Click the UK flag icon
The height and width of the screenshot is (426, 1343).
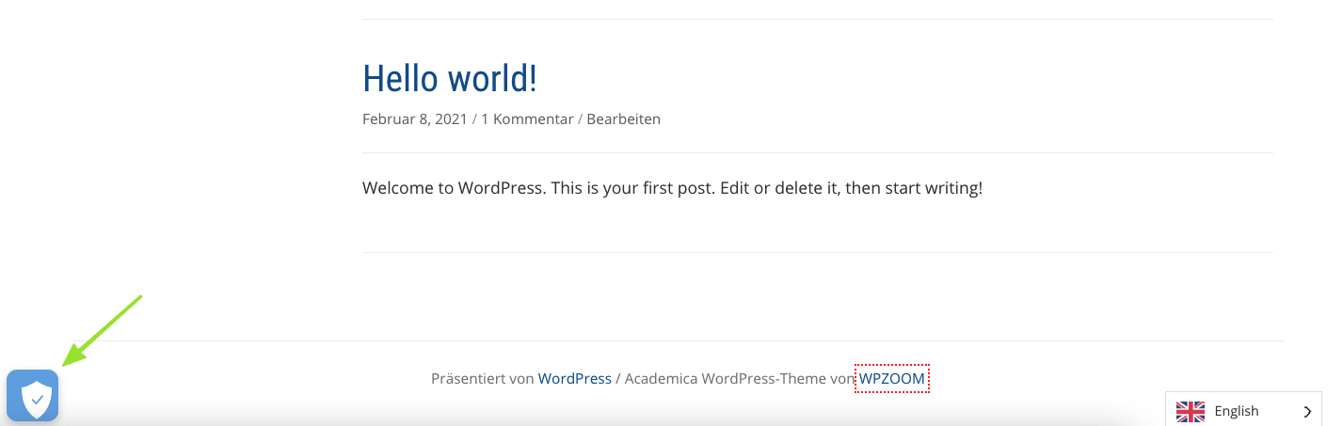tap(1191, 411)
